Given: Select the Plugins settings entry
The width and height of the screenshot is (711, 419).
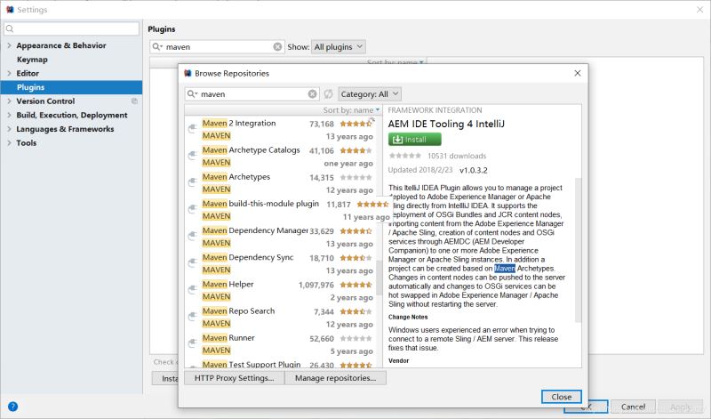Looking at the screenshot, I should click(x=71, y=87).
